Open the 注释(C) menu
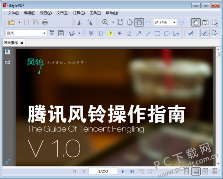Image resolution: width=223 pixels, height=179 pixels. [79, 13]
